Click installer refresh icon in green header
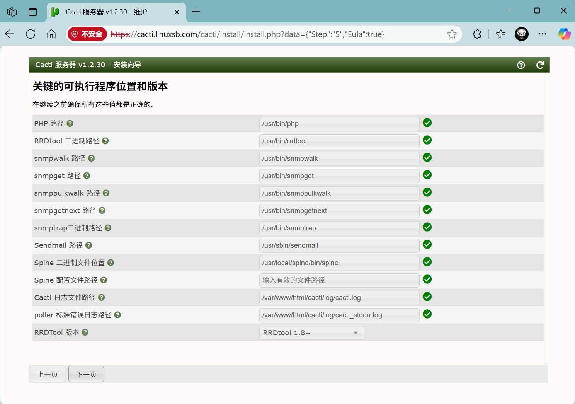Screen dimensions: 575x404 [540, 65]
